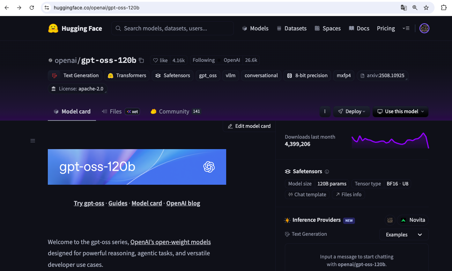Click the Edit model card button
Image resolution: width=452 pixels, height=271 pixels.
(x=249, y=126)
